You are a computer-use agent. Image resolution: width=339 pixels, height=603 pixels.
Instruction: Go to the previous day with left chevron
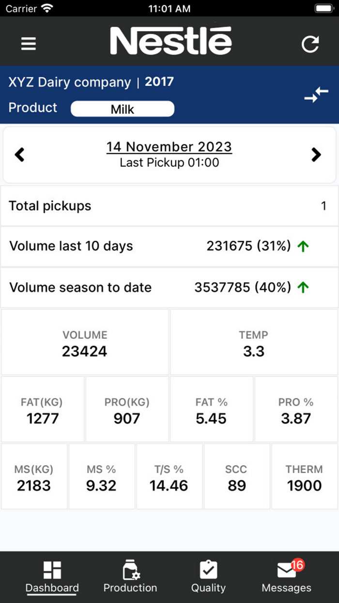(19, 154)
